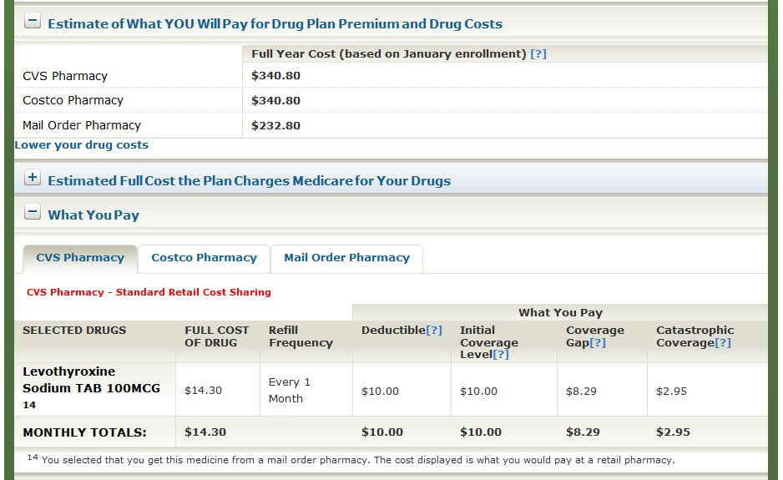Click the Mail Order Pharmacy $232.80 cost
The height and width of the screenshot is (480, 783).
point(275,126)
